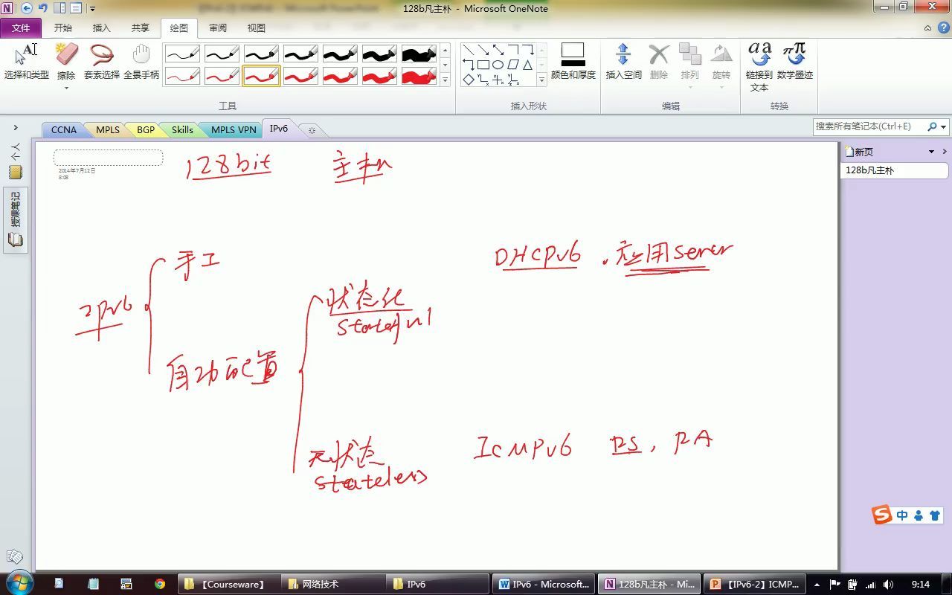Screen dimensions: 952x595
Task: Open the File (文件) tab
Action: (x=21, y=28)
